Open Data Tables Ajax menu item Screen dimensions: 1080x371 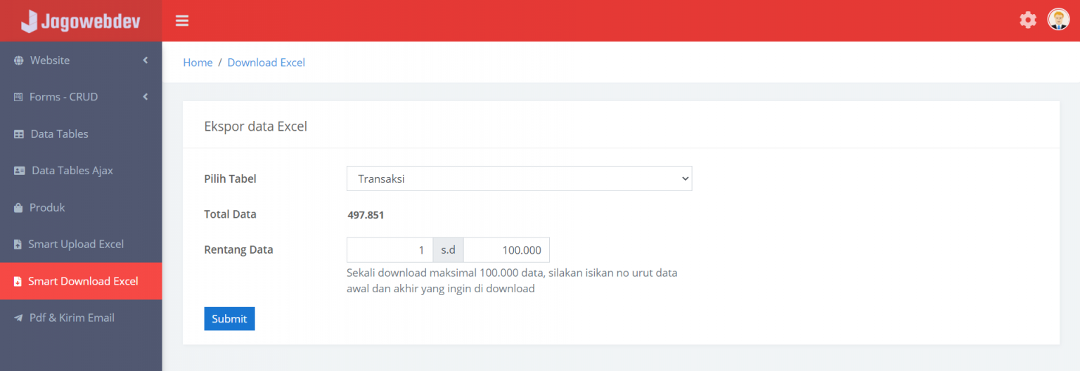click(x=72, y=171)
